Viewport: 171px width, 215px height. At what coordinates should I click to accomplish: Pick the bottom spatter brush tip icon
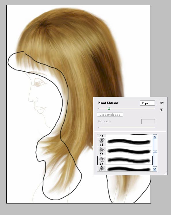(x=102, y=168)
